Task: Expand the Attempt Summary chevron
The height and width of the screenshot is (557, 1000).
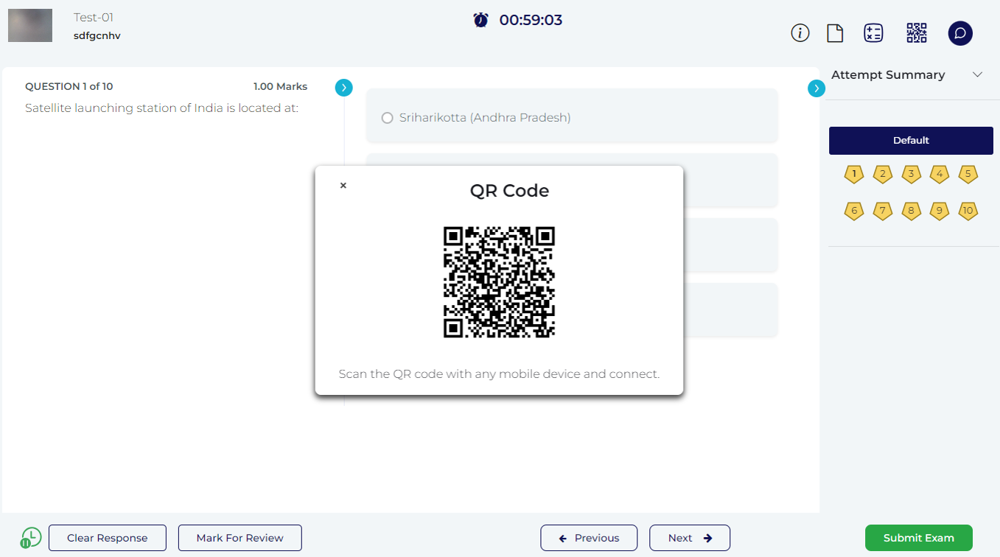Action: click(978, 74)
